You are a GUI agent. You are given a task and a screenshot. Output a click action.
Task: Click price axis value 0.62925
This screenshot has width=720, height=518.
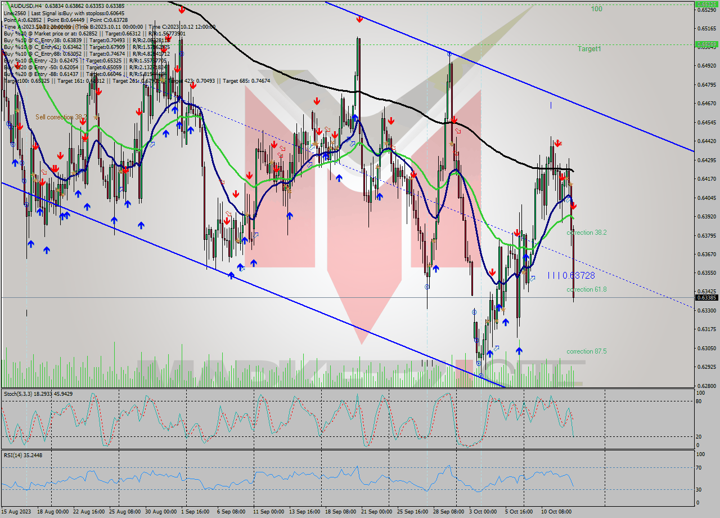pyautogui.click(x=706, y=367)
